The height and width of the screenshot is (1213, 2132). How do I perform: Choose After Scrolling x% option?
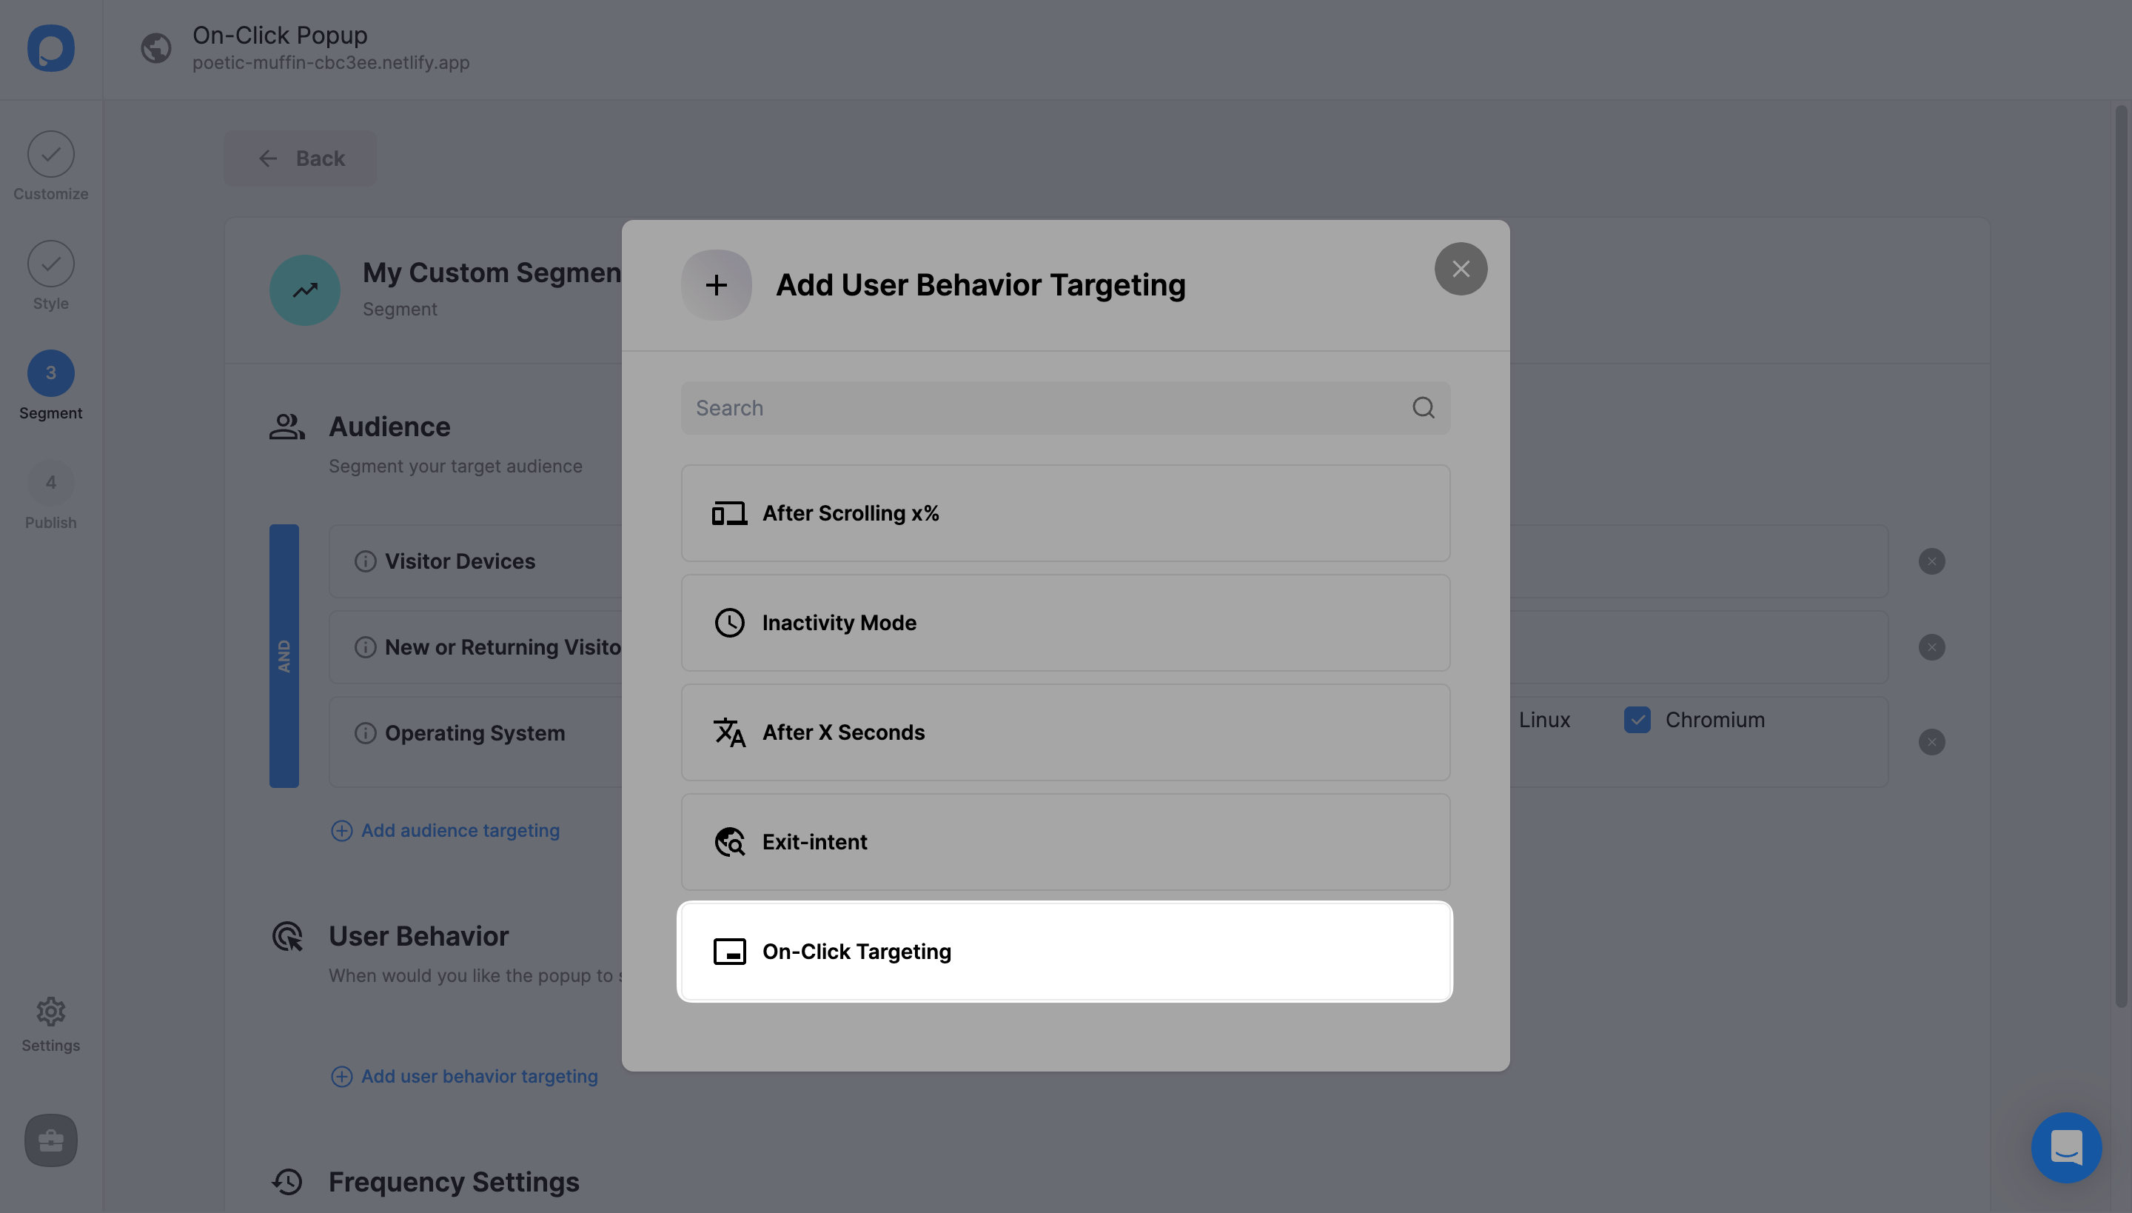point(1065,513)
